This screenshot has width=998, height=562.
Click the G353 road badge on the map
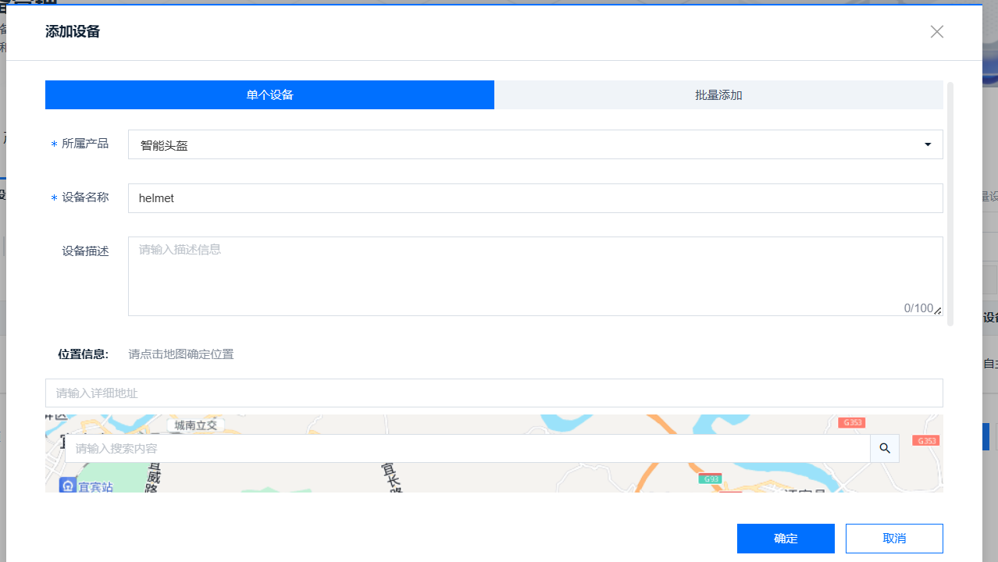click(x=851, y=422)
